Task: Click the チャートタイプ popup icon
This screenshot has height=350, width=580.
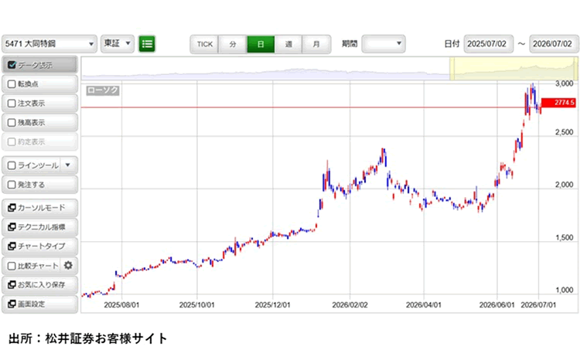Action: click(x=12, y=246)
